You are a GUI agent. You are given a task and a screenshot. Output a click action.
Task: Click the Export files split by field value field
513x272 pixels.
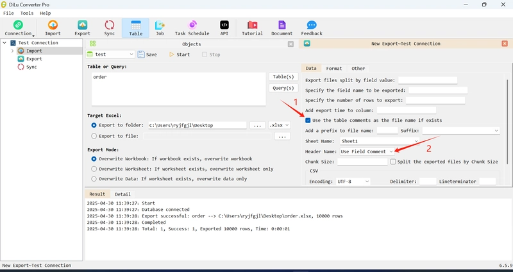coord(428,80)
